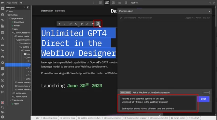Open the Pages panel
The width and height of the screenshot is (217, 120).
pyautogui.click(x=3, y=26)
